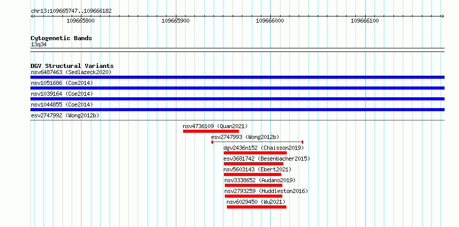This screenshot has height=227, width=459.
Task: Click ruler position 109666100
Action: pos(365,21)
